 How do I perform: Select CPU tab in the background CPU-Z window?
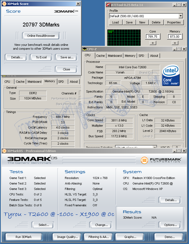point(7,82)
